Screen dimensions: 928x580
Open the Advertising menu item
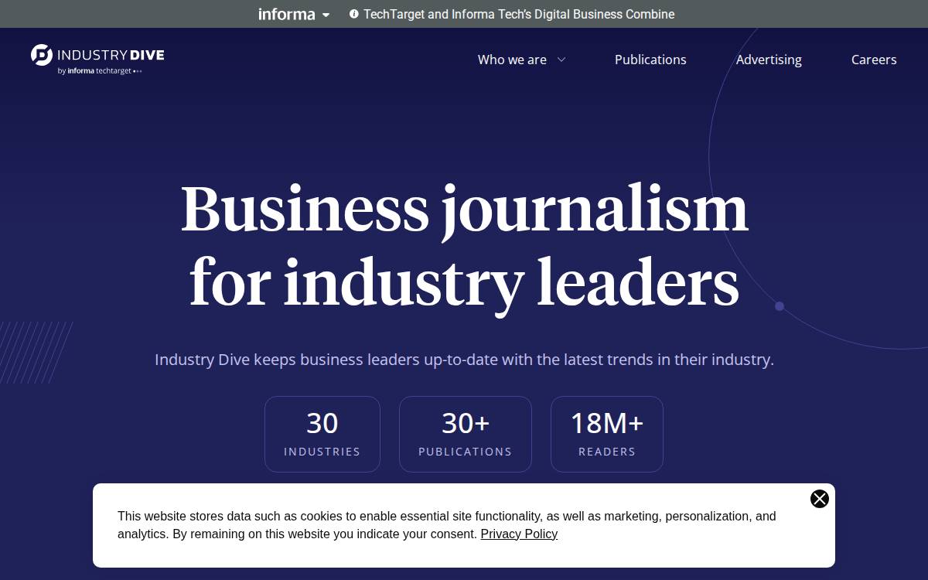point(769,60)
